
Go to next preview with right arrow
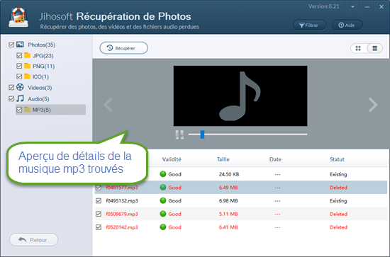click(373, 105)
